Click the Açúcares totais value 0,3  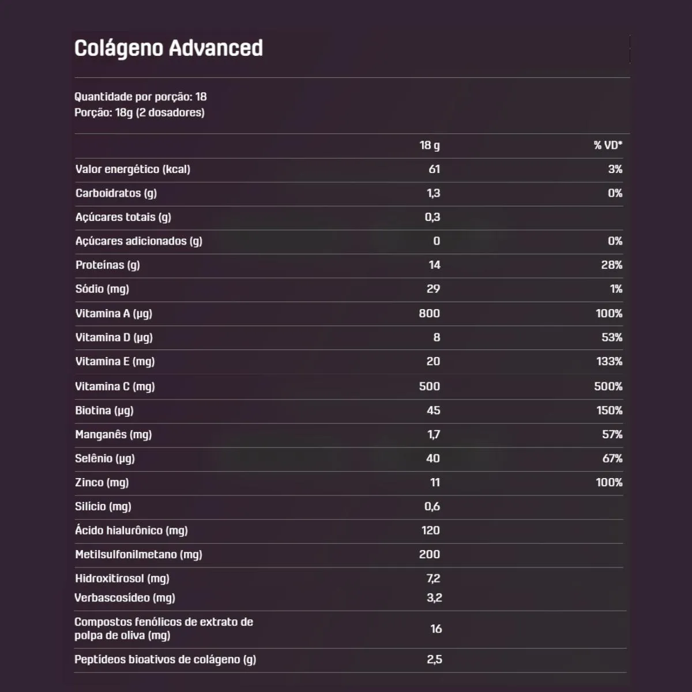(x=432, y=217)
